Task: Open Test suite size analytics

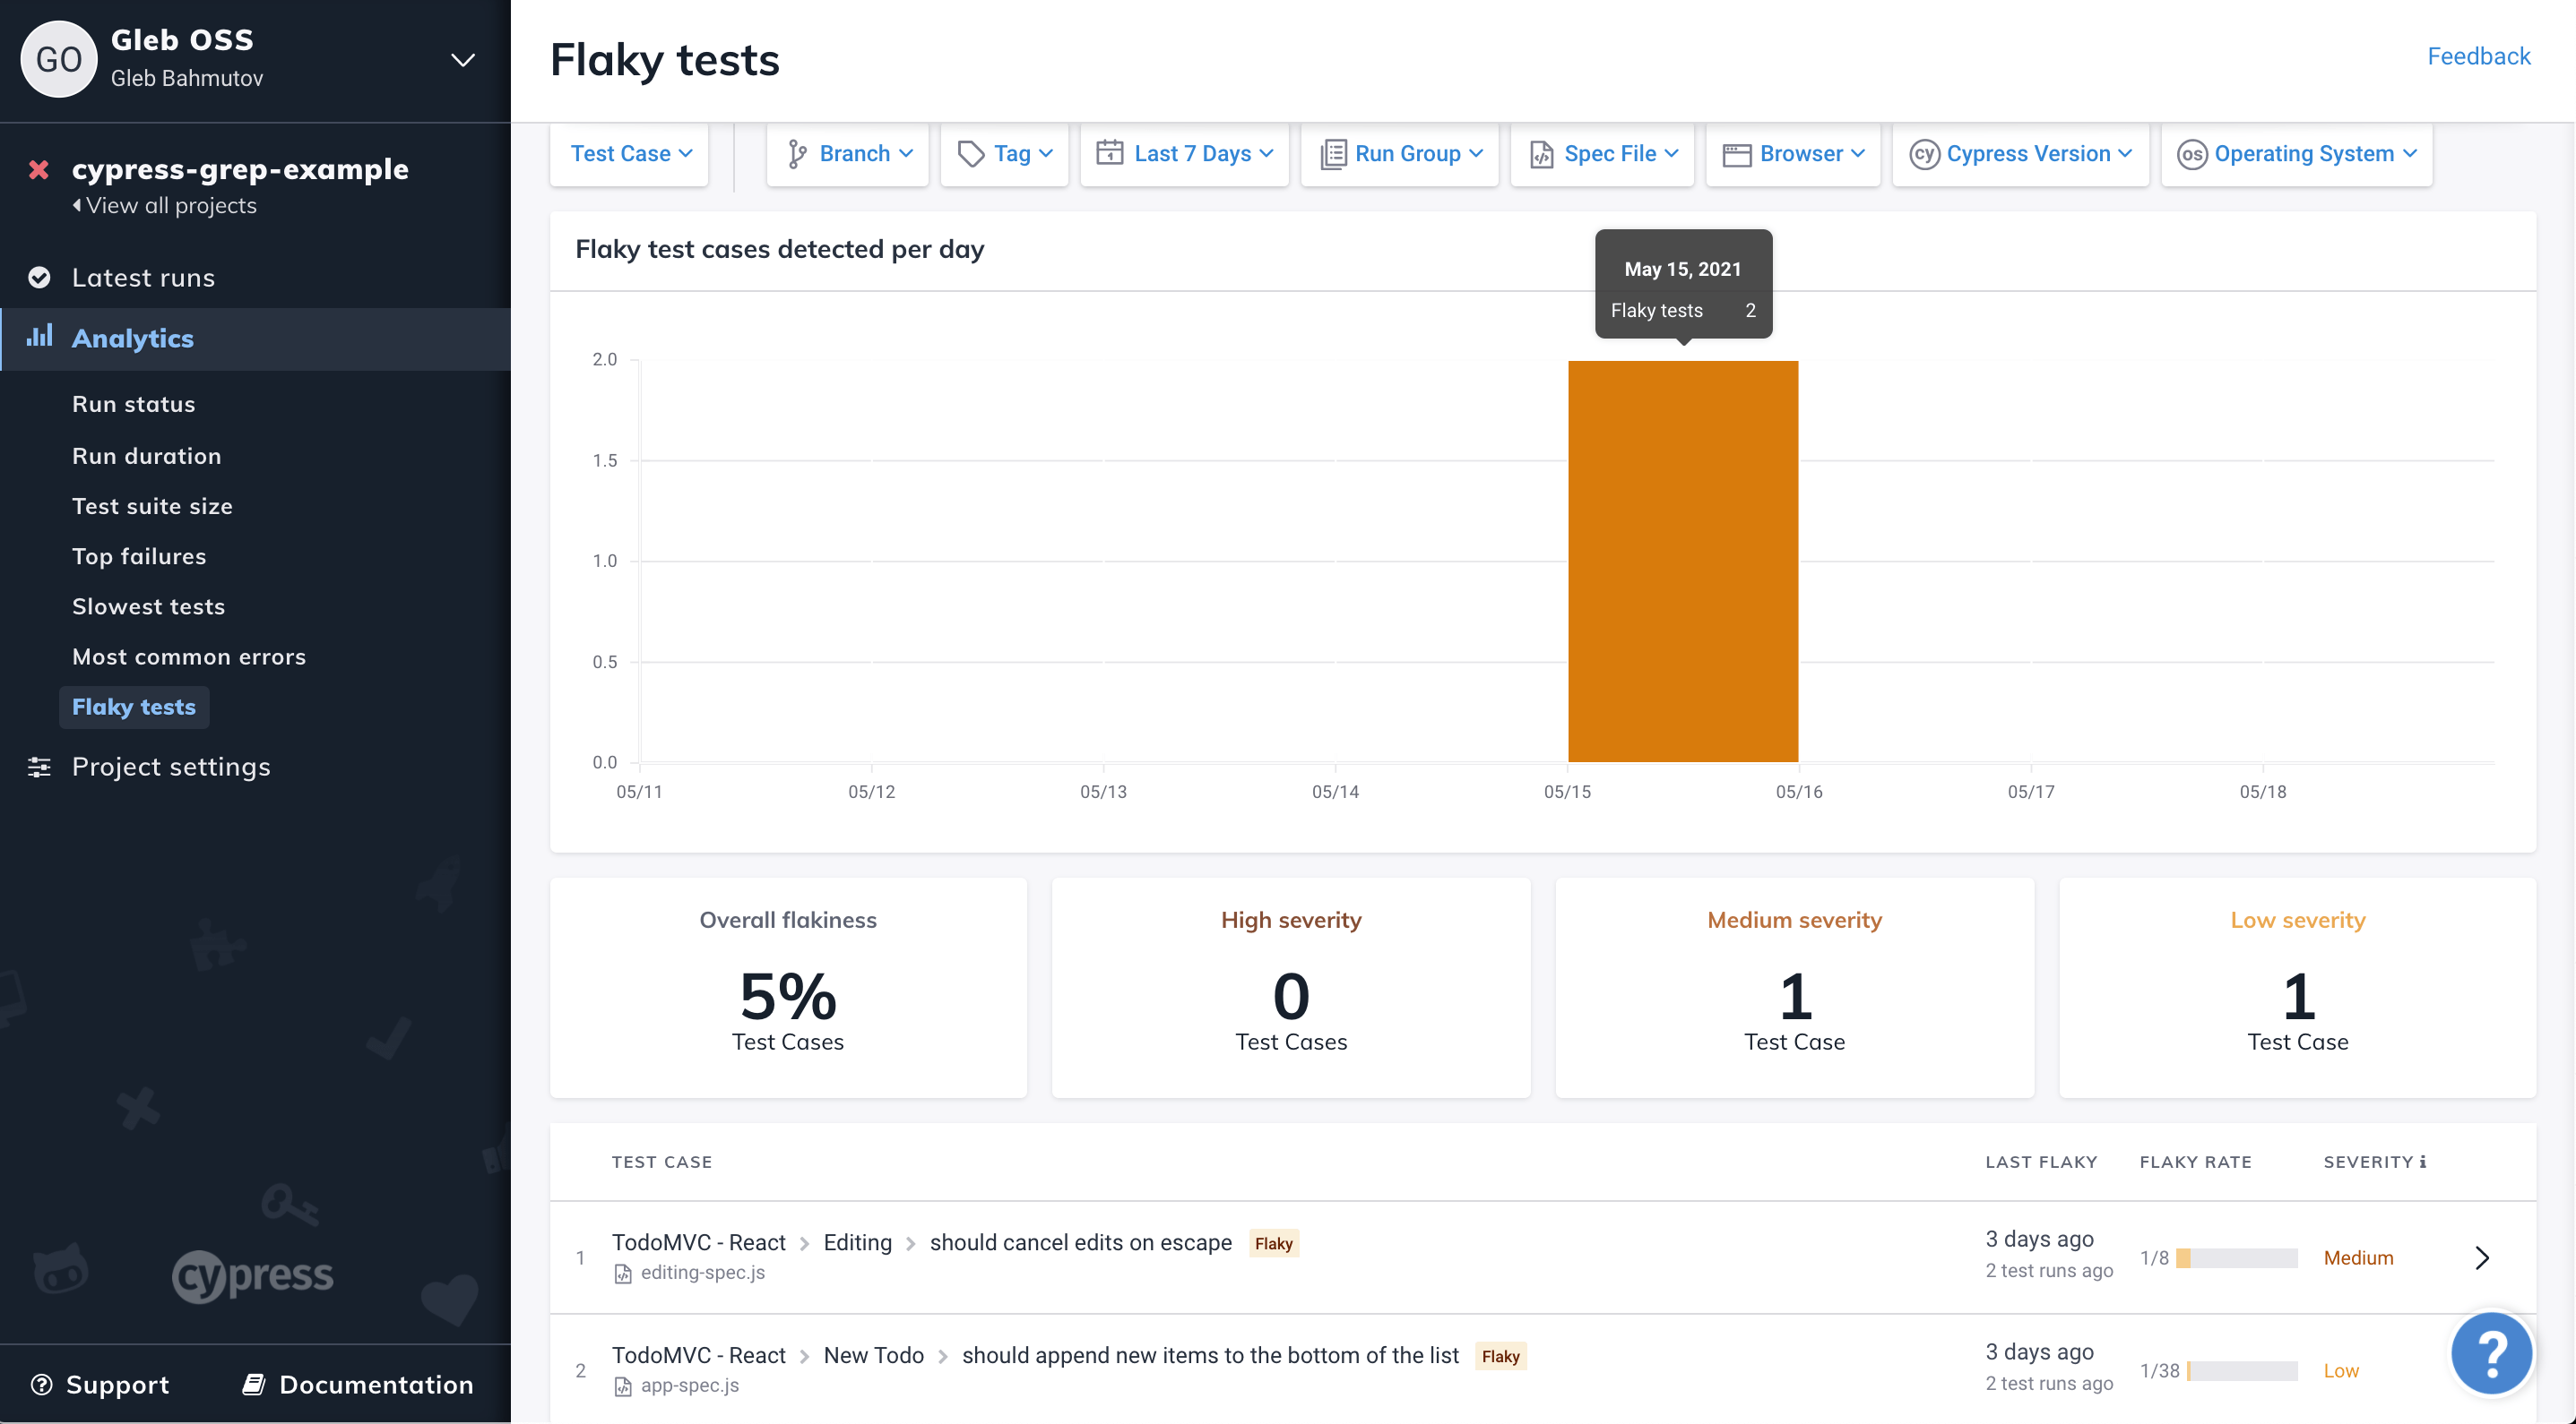Action: [x=152, y=507]
